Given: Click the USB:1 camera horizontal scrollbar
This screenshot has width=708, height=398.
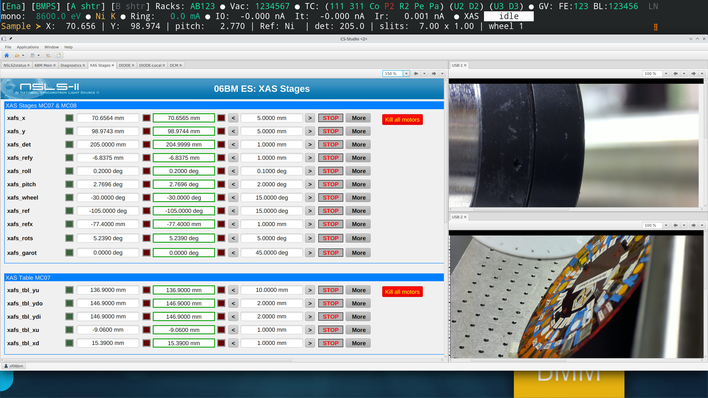Looking at the screenshot, I should tap(521, 209).
